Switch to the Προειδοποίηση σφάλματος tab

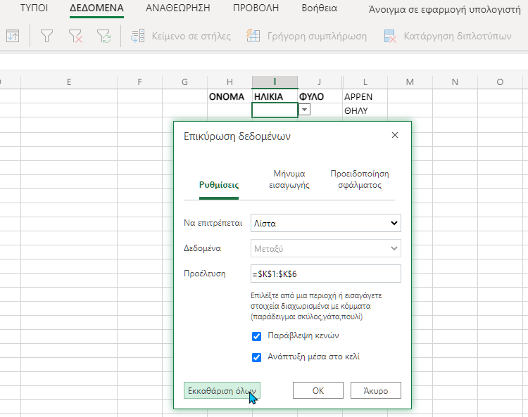click(x=360, y=179)
